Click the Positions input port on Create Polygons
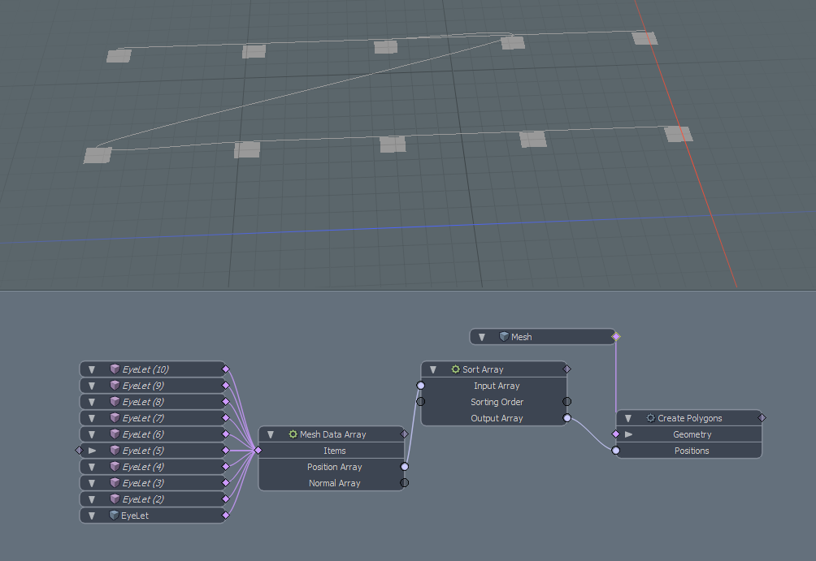 pyautogui.click(x=616, y=451)
